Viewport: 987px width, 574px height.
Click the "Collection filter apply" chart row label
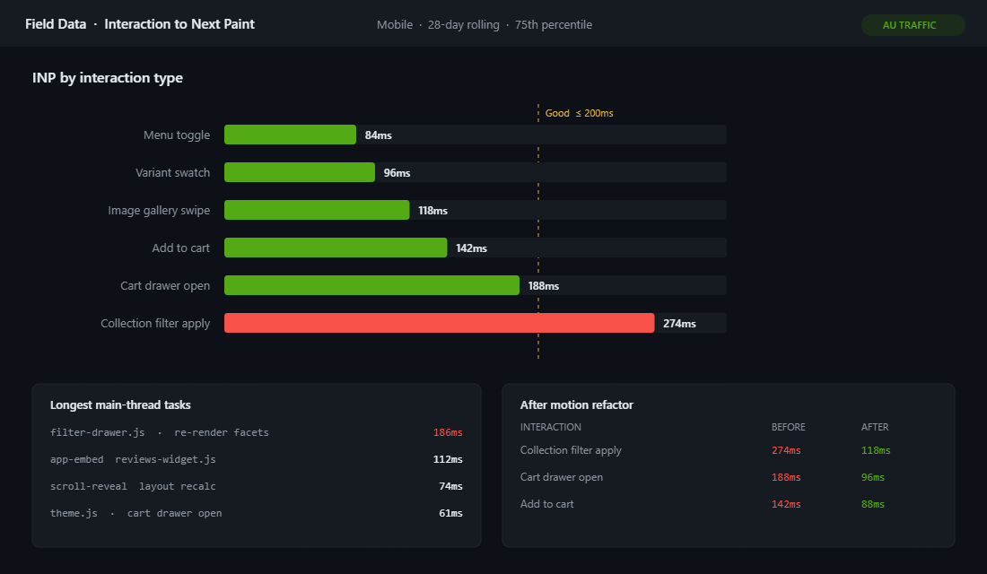pyautogui.click(x=155, y=324)
